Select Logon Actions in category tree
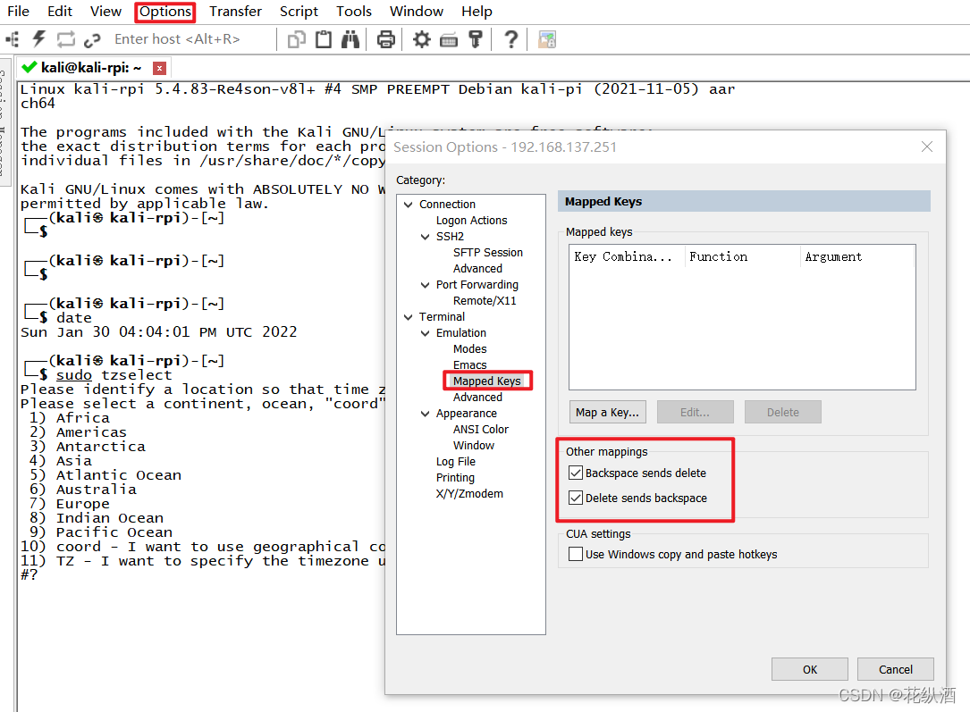This screenshot has height=712, width=970. [x=471, y=221]
